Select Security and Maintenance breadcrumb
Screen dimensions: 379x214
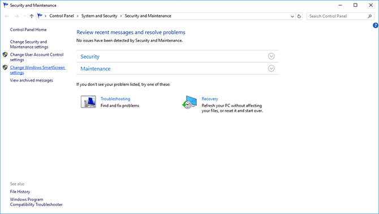point(148,16)
